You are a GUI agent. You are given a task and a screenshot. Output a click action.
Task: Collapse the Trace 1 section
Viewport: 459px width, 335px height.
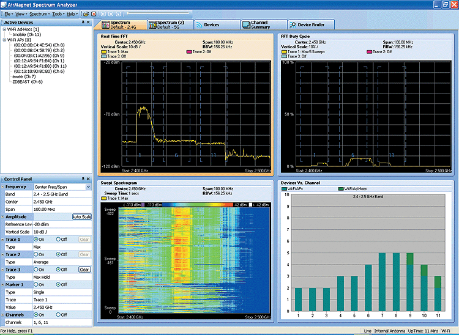(2, 240)
